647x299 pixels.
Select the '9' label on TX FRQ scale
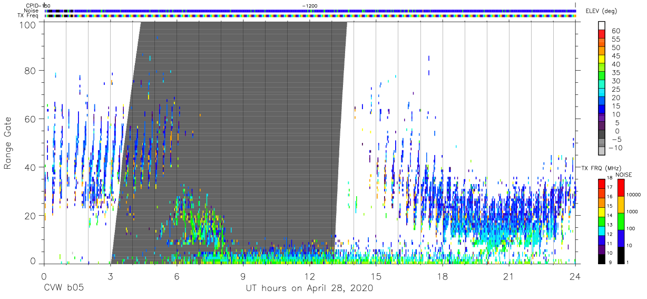(x=609, y=262)
